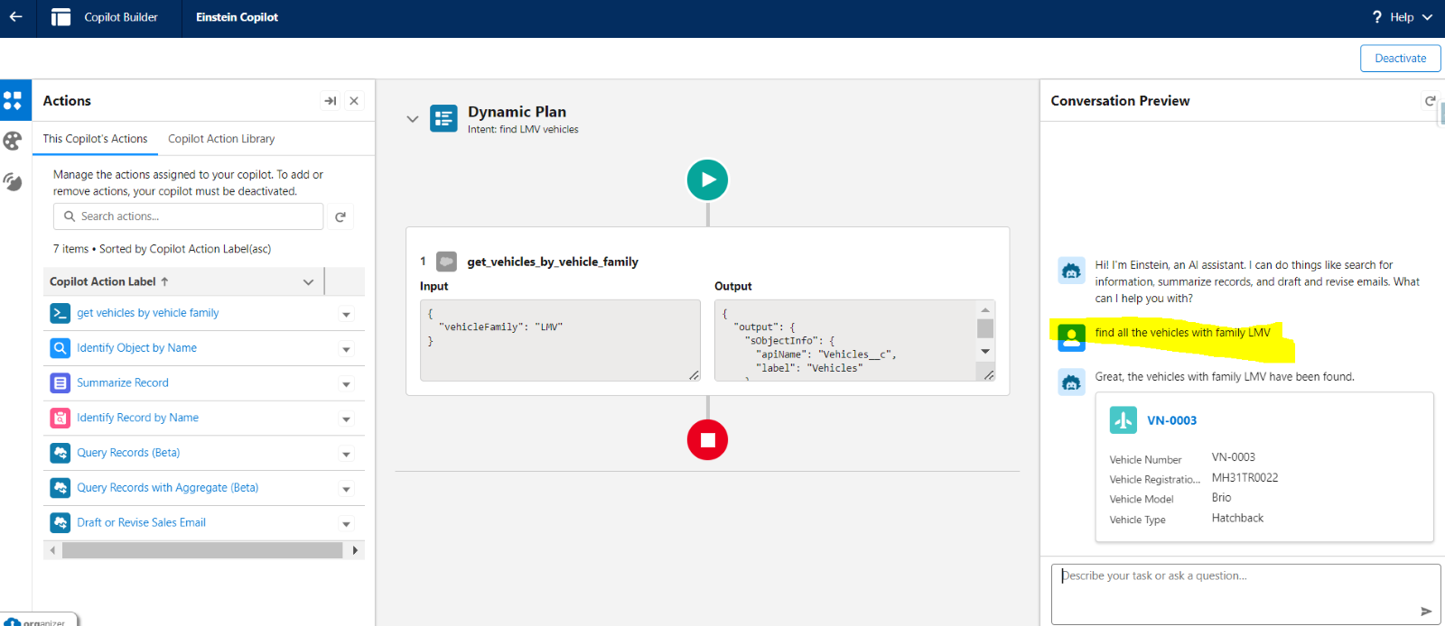Expand Copilot Action Label column menu
Screen dimensions: 1445x626
308,282
